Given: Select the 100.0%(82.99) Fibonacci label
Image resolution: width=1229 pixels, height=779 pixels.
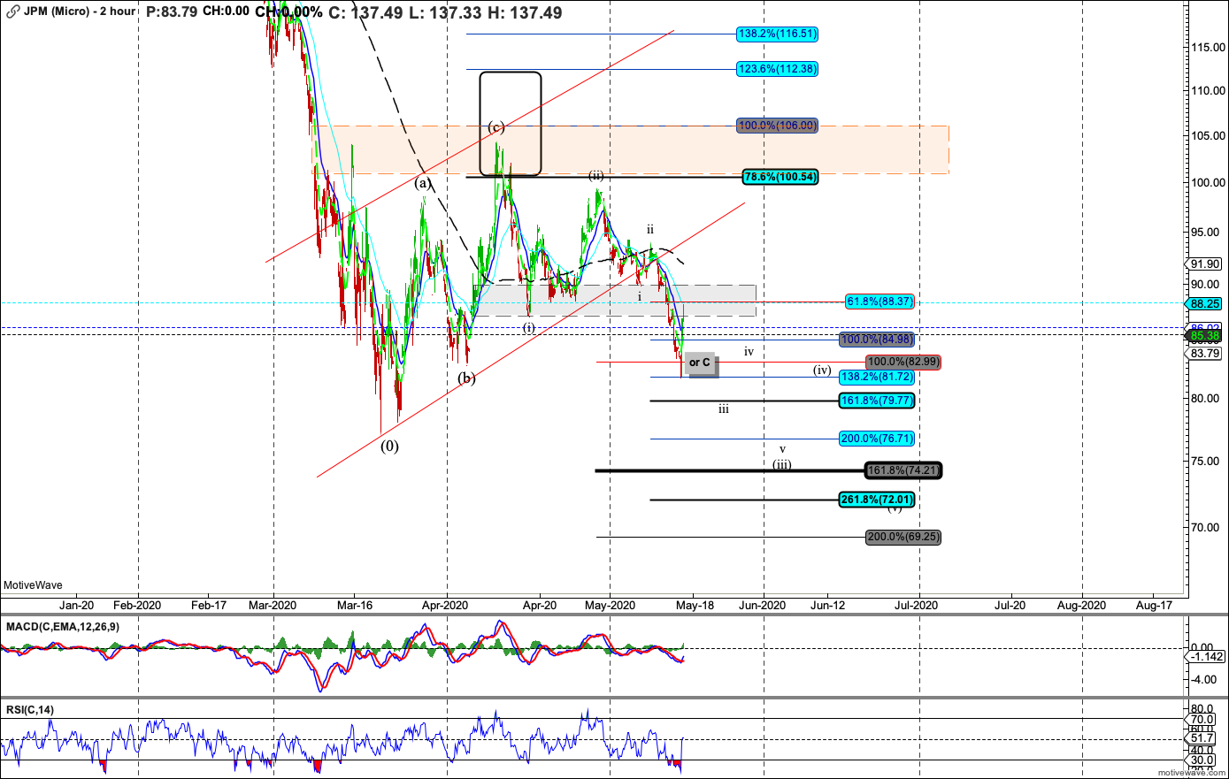Looking at the screenshot, I should pos(903,362).
